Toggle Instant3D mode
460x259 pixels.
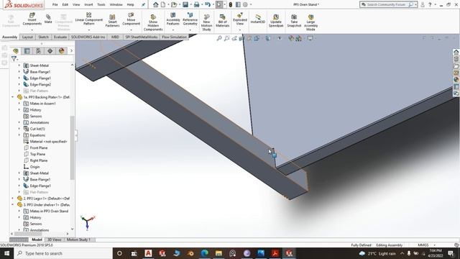[x=258, y=19]
